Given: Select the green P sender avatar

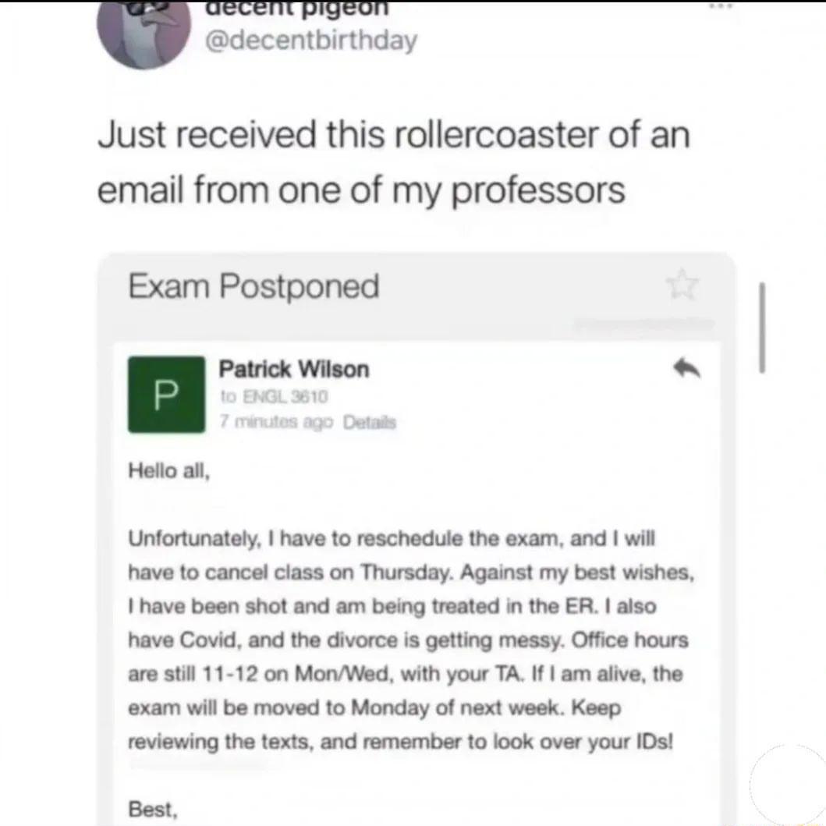Looking at the screenshot, I should [x=166, y=395].
